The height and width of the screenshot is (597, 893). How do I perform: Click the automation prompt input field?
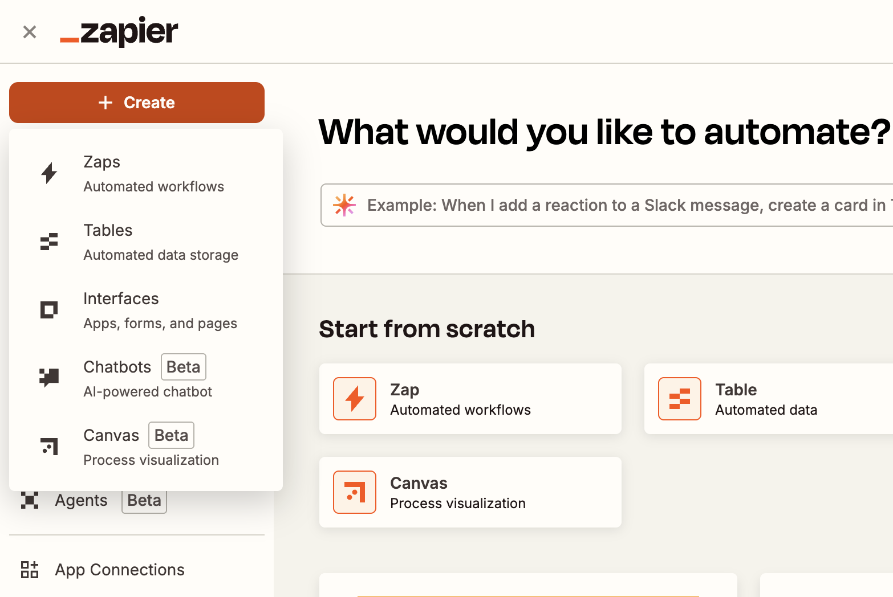pyautogui.click(x=607, y=205)
